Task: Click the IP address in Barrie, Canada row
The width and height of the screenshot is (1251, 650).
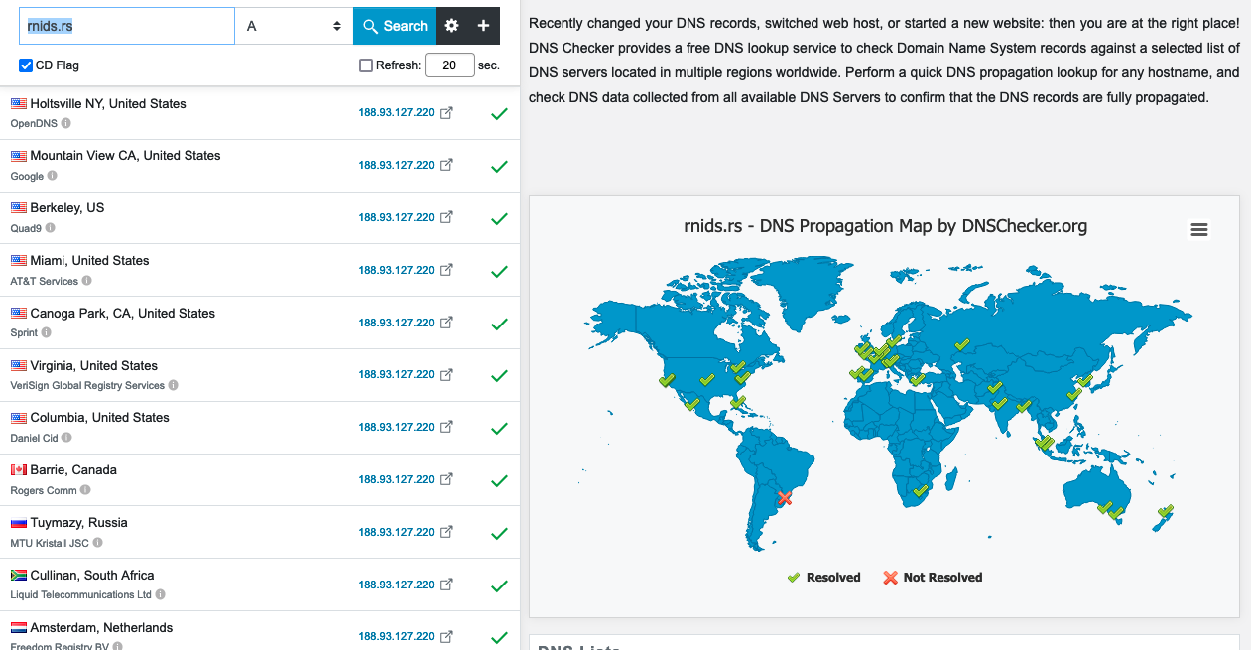Action: pyautogui.click(x=397, y=479)
